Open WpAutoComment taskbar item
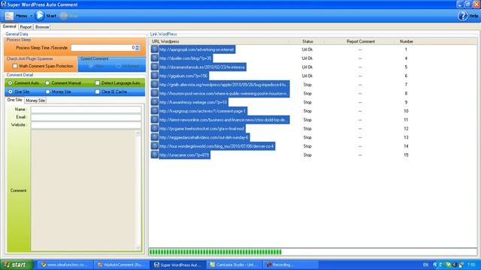This screenshot has height=270, width=481. pos(121,265)
